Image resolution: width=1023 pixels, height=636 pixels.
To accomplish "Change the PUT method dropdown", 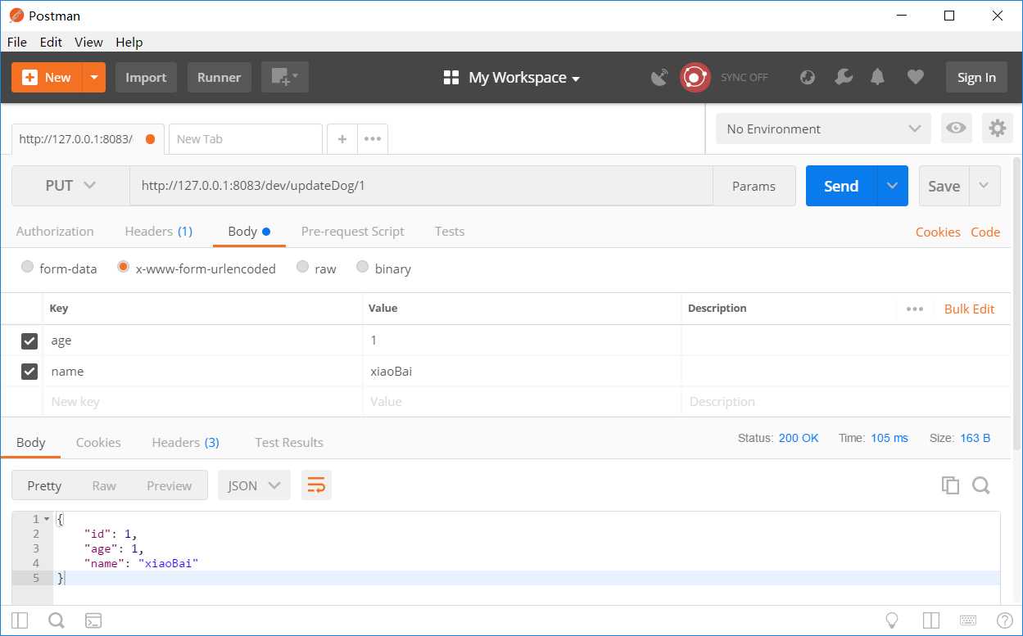I will (x=70, y=186).
